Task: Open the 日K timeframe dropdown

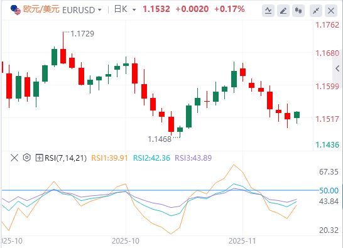Action: point(125,9)
